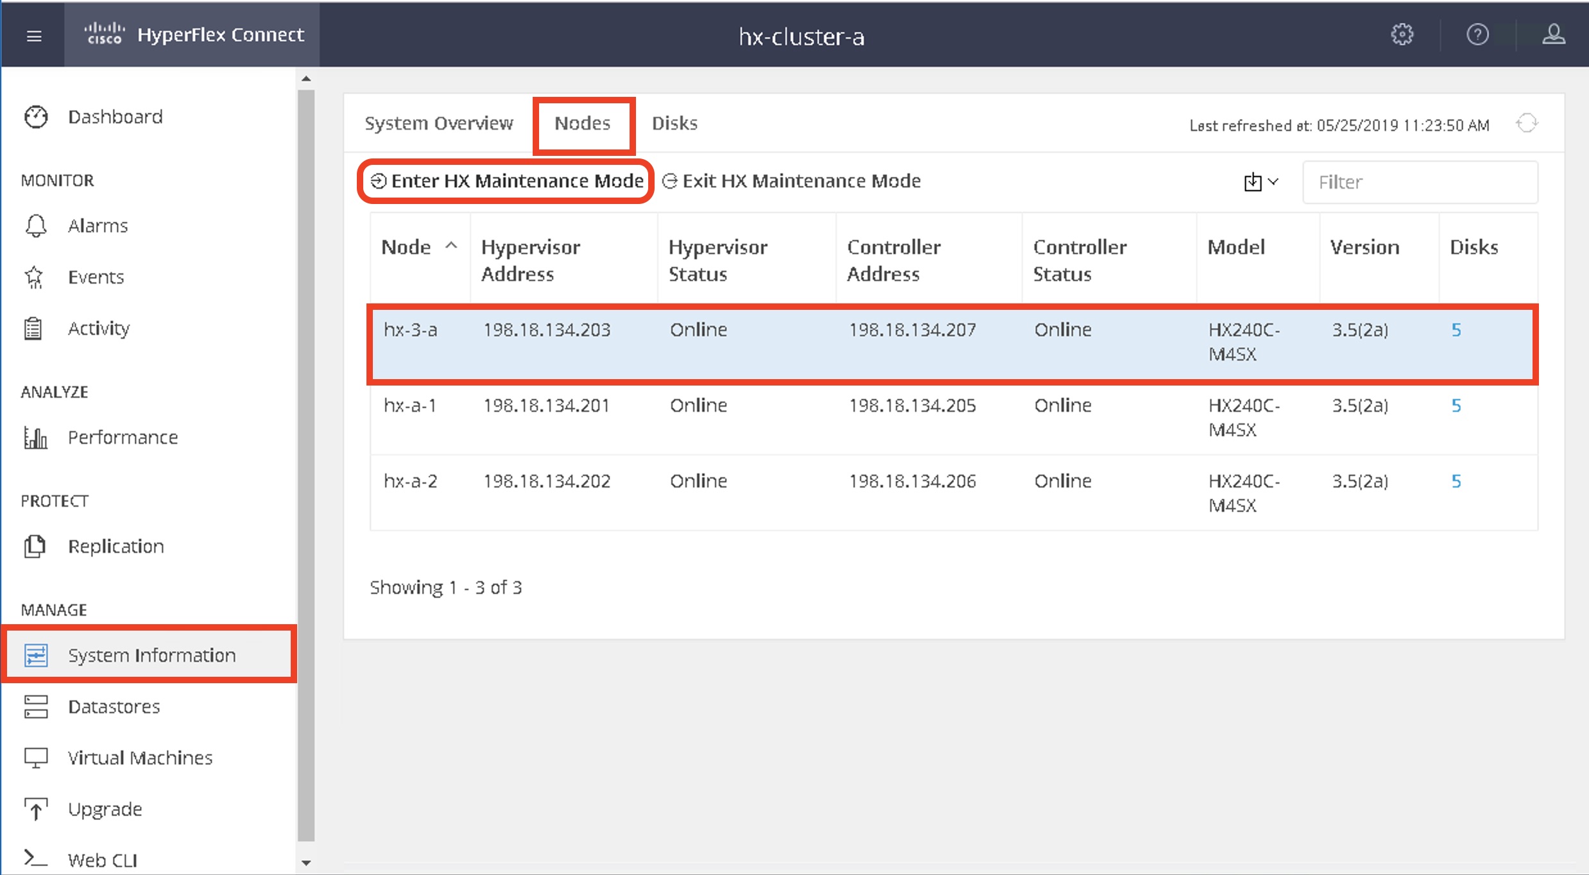1589x875 pixels.
Task: Go to Dashboard in sidebar
Action: pos(115,117)
